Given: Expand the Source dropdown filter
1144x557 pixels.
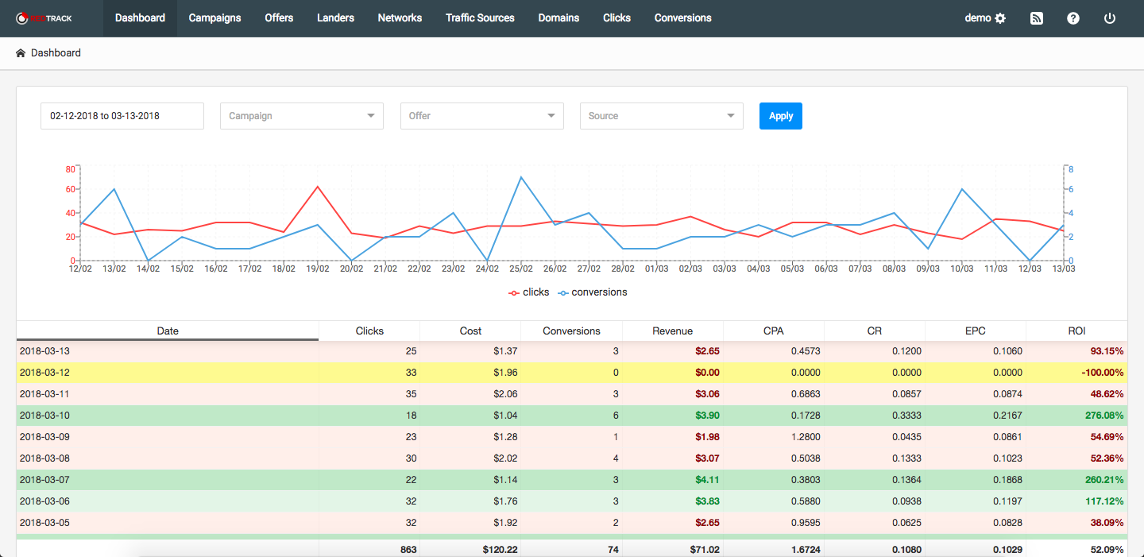Looking at the screenshot, I should click(661, 116).
